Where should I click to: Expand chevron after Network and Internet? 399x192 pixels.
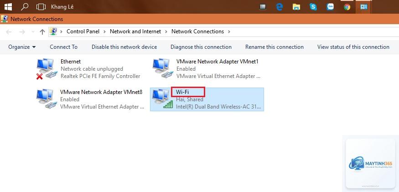[166, 31]
